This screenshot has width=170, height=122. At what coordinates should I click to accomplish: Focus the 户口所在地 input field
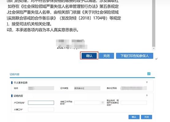tap(41, 103)
